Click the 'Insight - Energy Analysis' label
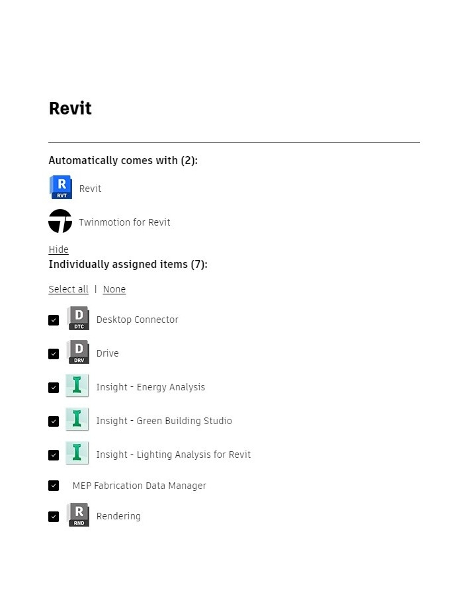Image resolution: width=457 pixels, height=610 pixels. 151,387
